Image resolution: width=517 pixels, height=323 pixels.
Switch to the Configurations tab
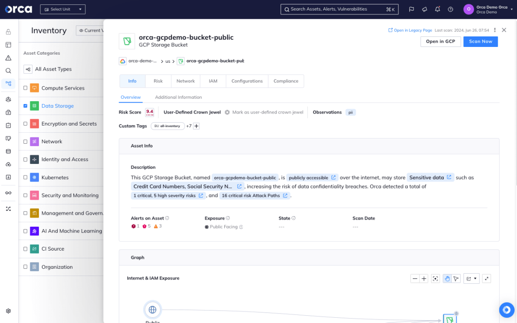[x=247, y=81]
